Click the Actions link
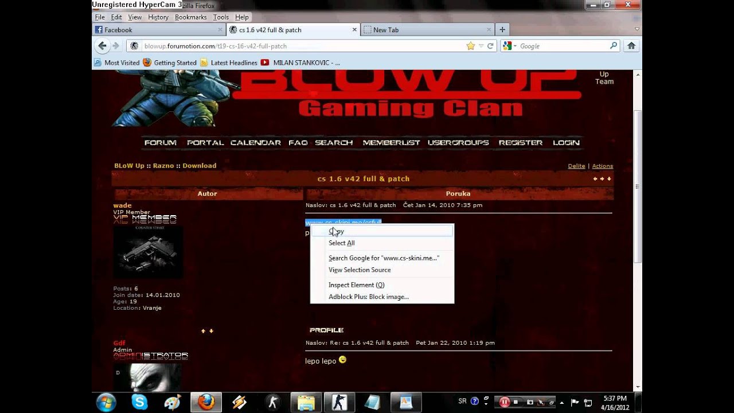 coord(603,166)
